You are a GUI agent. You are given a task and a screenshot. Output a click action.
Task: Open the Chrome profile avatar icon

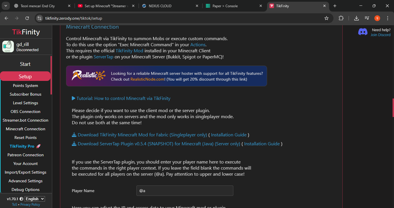(377, 18)
